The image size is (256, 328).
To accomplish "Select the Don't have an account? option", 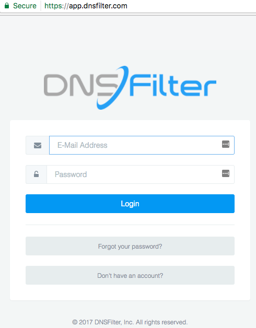I will [130, 275].
